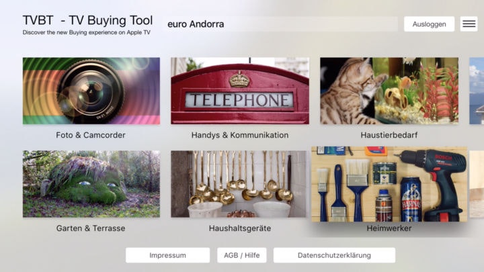Click the Haustierbedarf category label
484x272 pixels.
pos(389,135)
